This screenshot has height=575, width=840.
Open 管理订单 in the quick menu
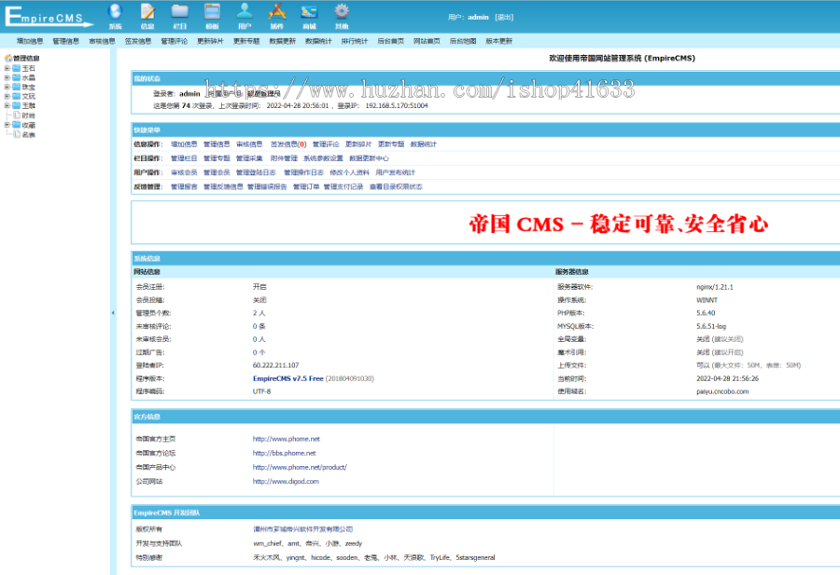[306, 186]
